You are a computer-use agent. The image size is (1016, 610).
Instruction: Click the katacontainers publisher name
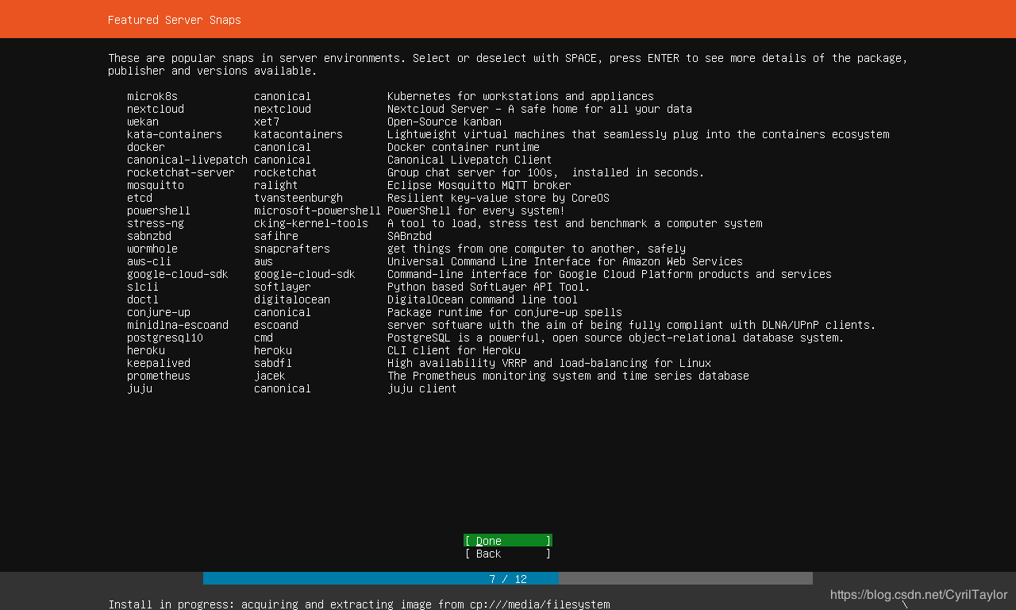(298, 134)
